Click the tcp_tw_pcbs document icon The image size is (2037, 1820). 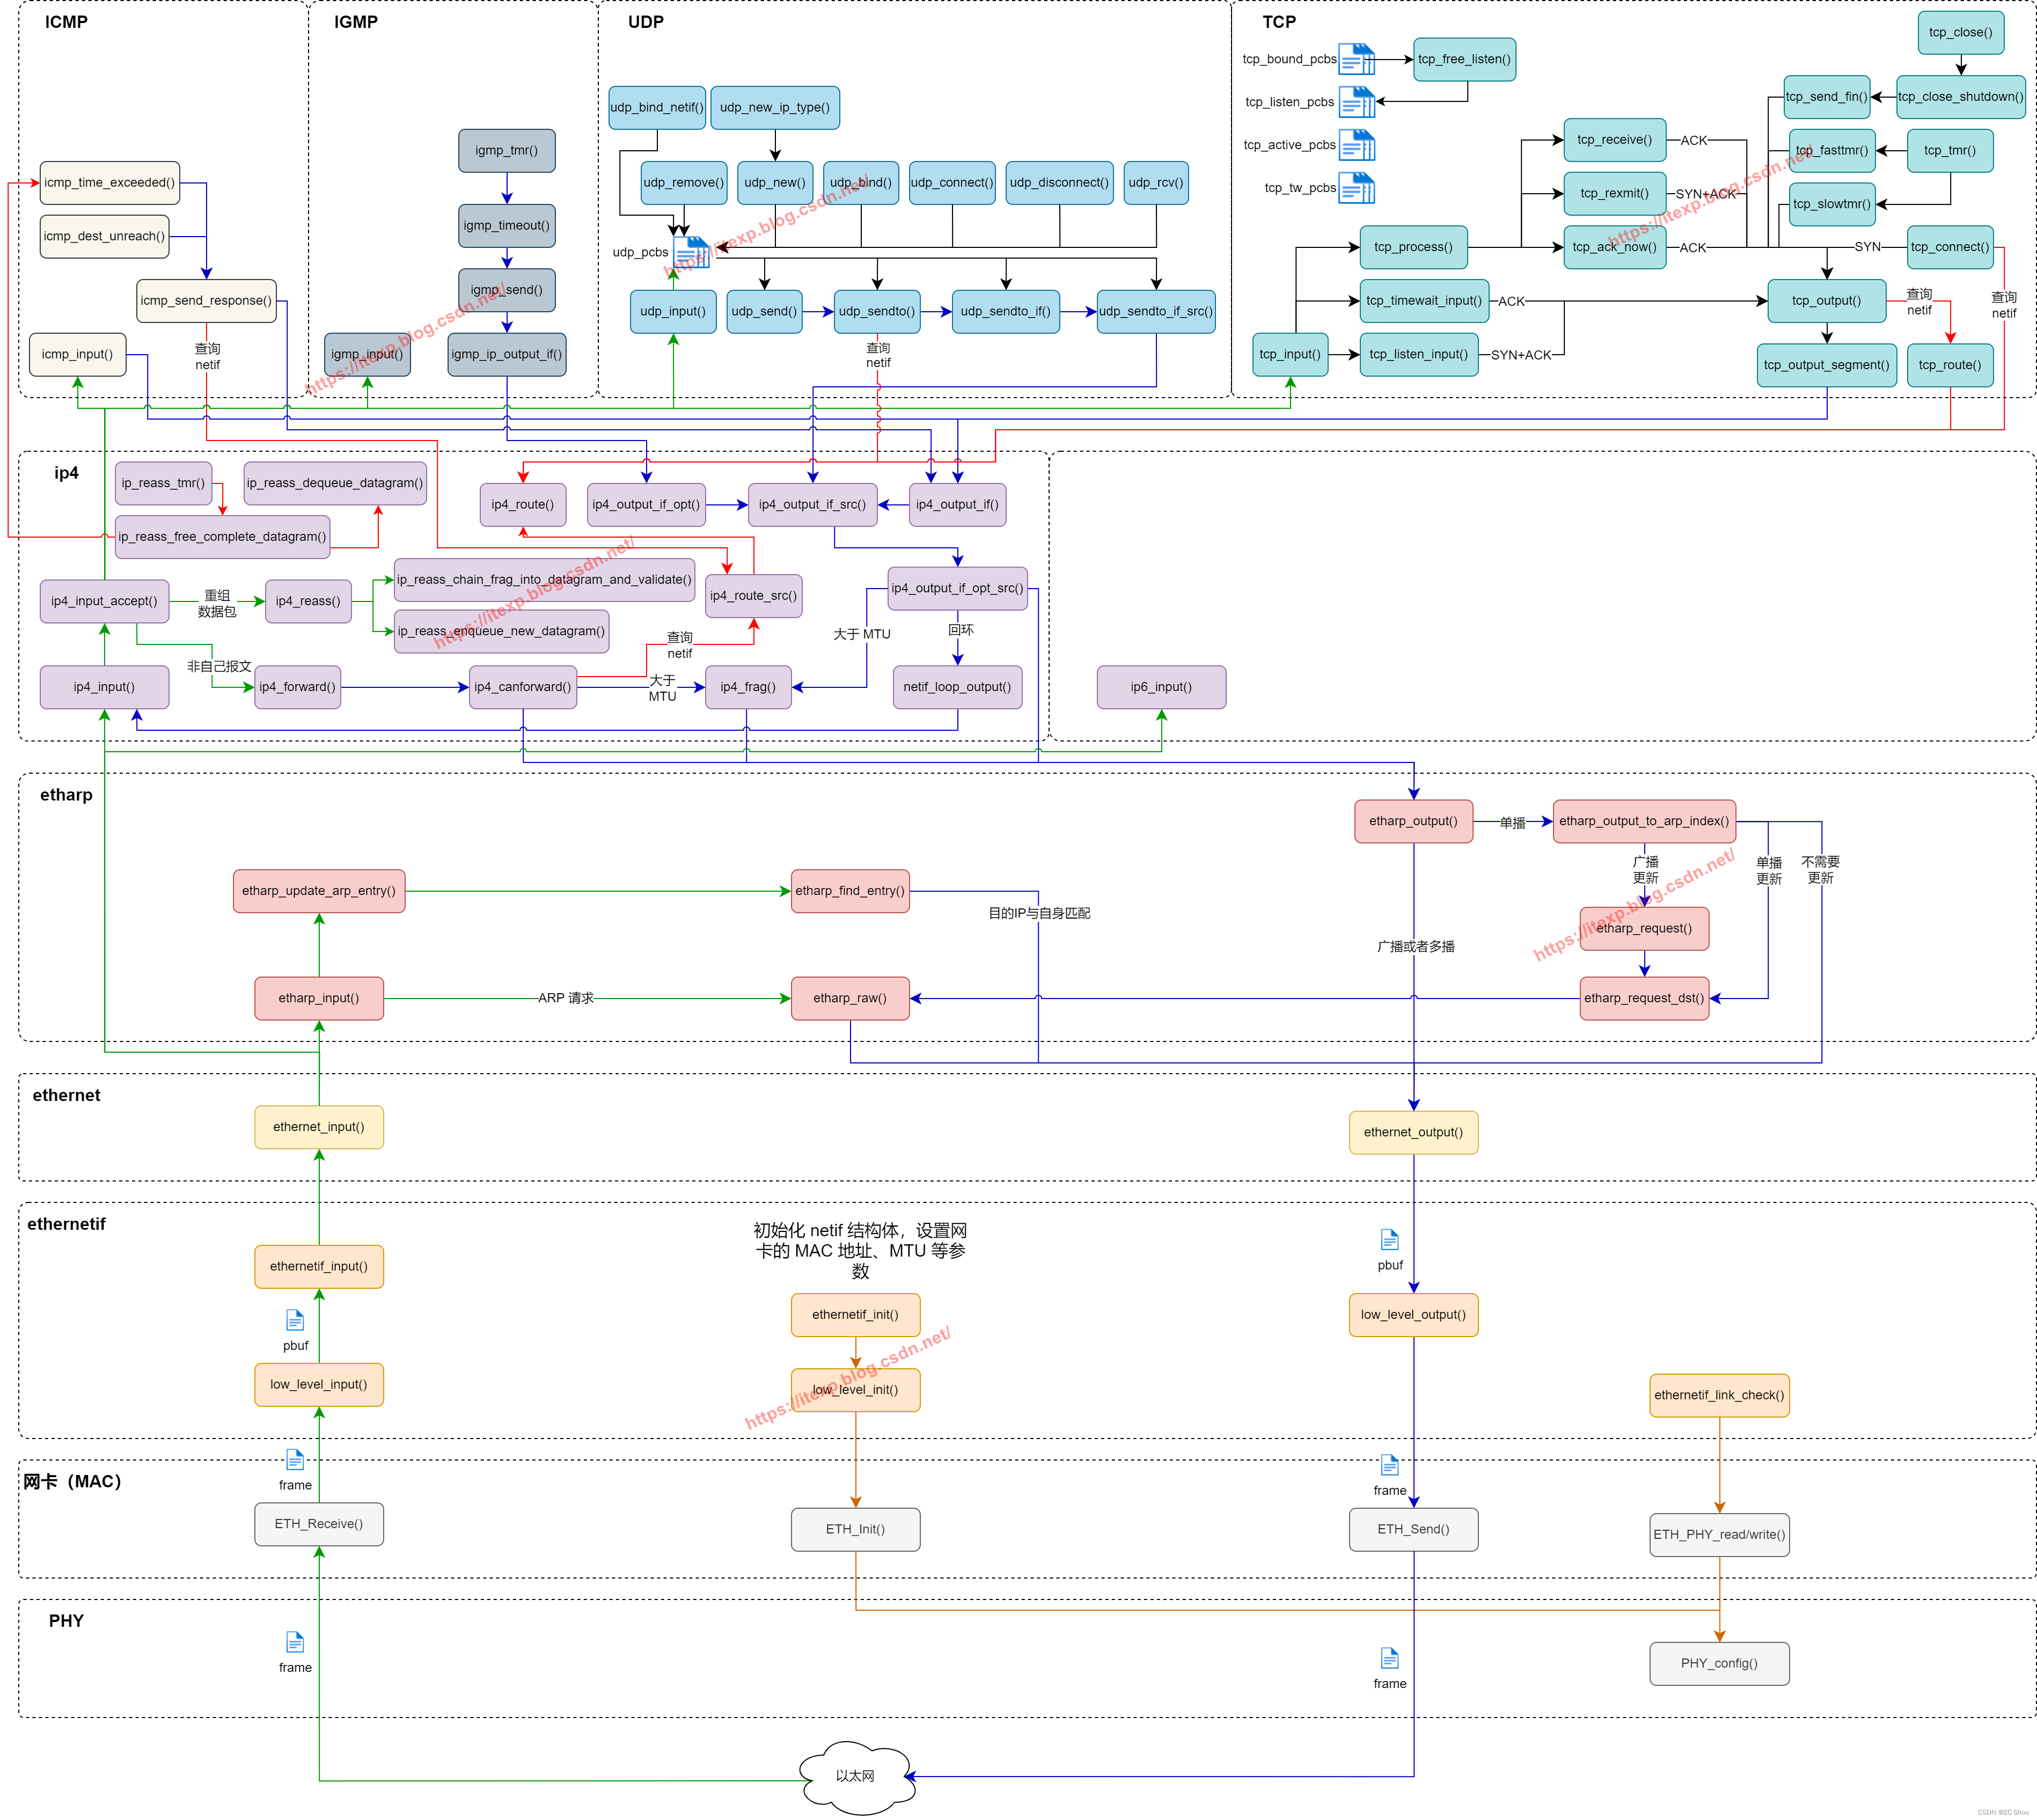(x=1356, y=188)
